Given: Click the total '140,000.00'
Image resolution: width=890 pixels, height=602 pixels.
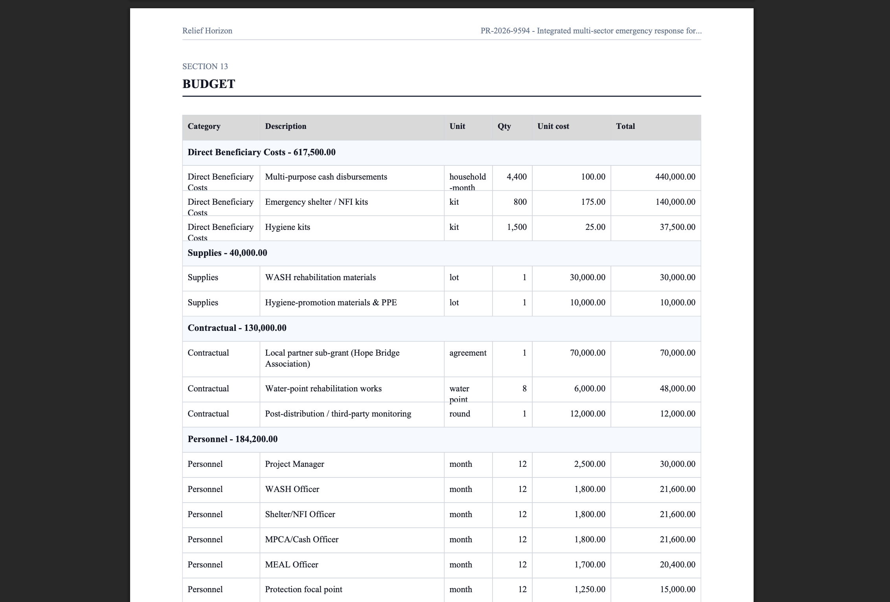Looking at the screenshot, I should (675, 202).
